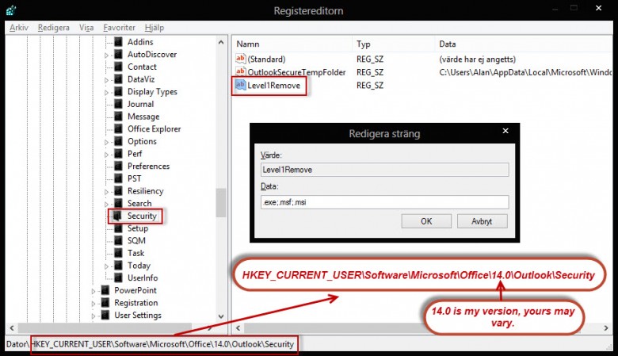Open the Visa menu
Viewport: 618px width, 356px height.
[x=86, y=28]
